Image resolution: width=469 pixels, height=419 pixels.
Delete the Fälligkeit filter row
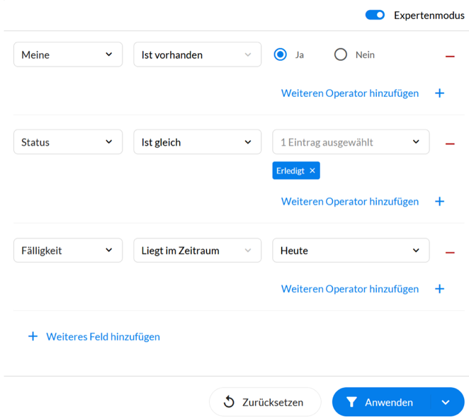(x=450, y=252)
